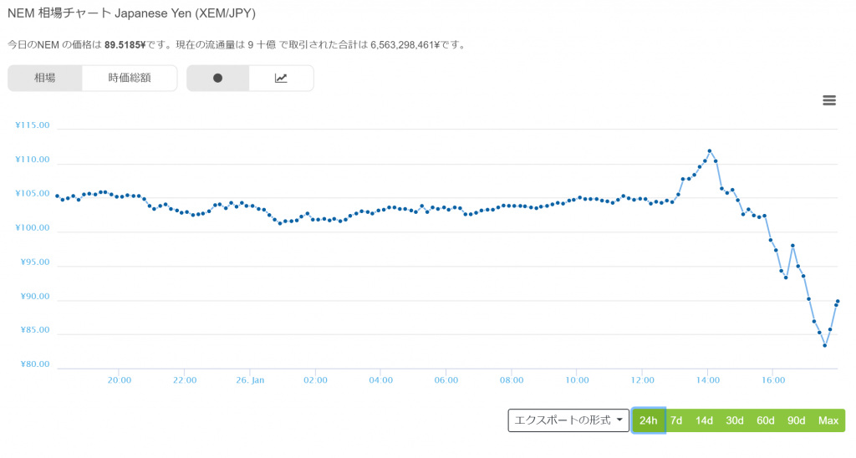Click the ¥105.00 axis label
The width and height of the screenshot is (856, 458).
pyautogui.click(x=33, y=194)
